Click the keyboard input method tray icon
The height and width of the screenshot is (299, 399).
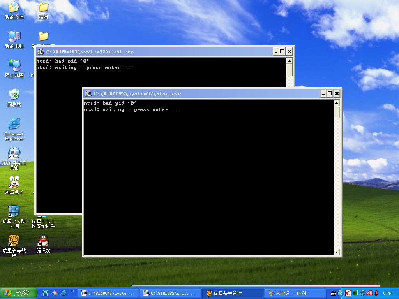pyautogui.click(x=334, y=294)
